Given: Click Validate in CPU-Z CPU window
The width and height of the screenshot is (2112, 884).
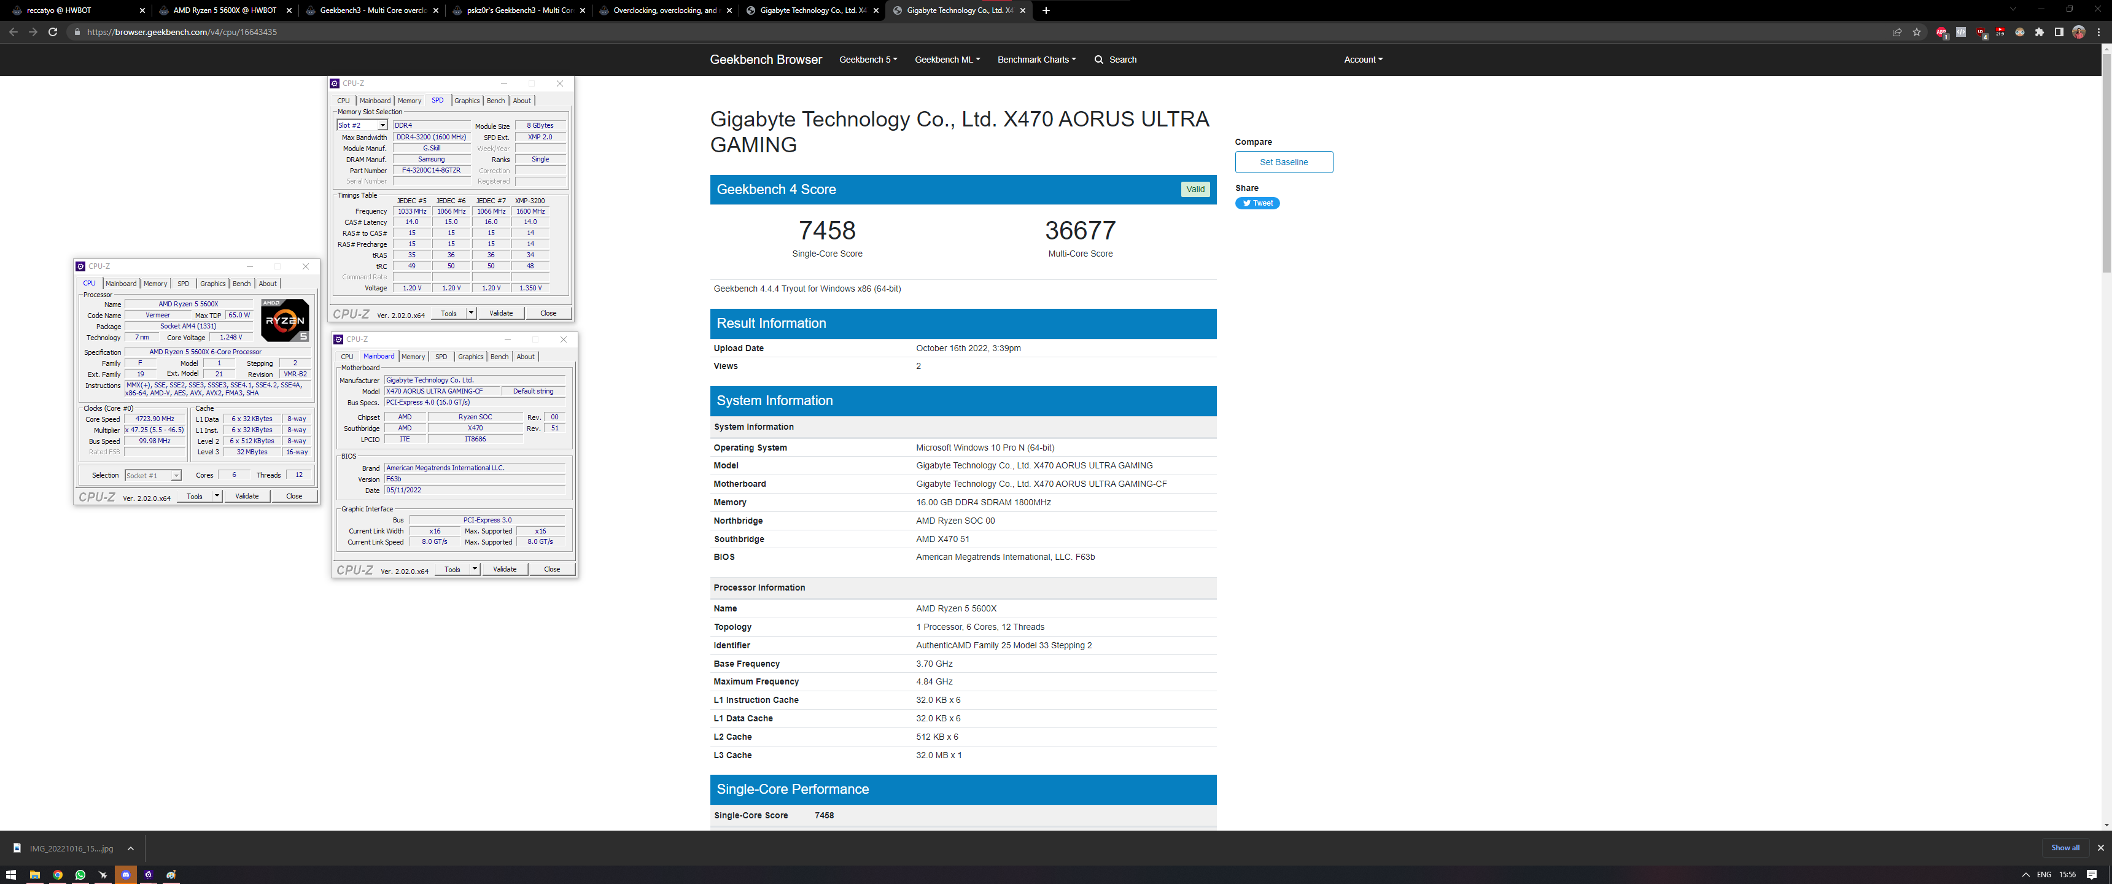Looking at the screenshot, I should click(247, 496).
